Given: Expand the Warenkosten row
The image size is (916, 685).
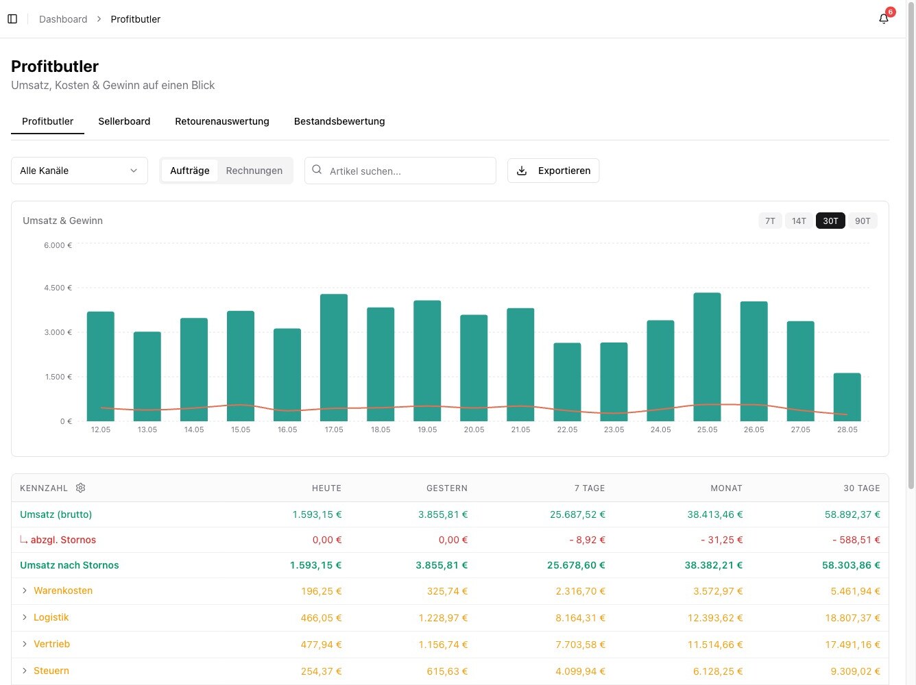Looking at the screenshot, I should coord(25,590).
